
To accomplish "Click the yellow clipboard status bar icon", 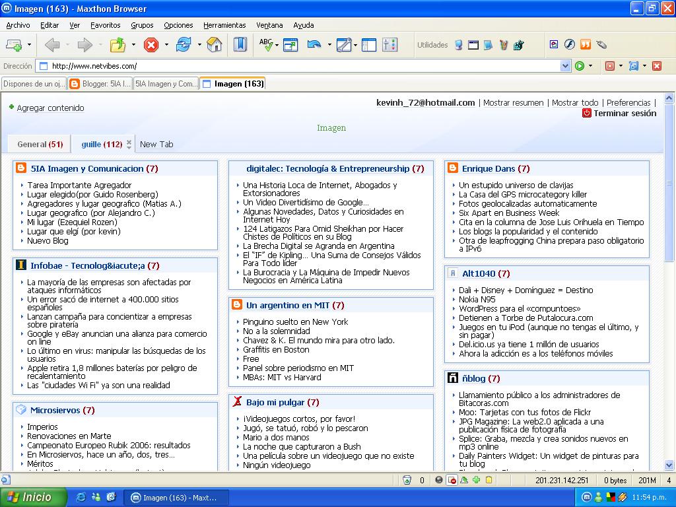I will [489, 480].
